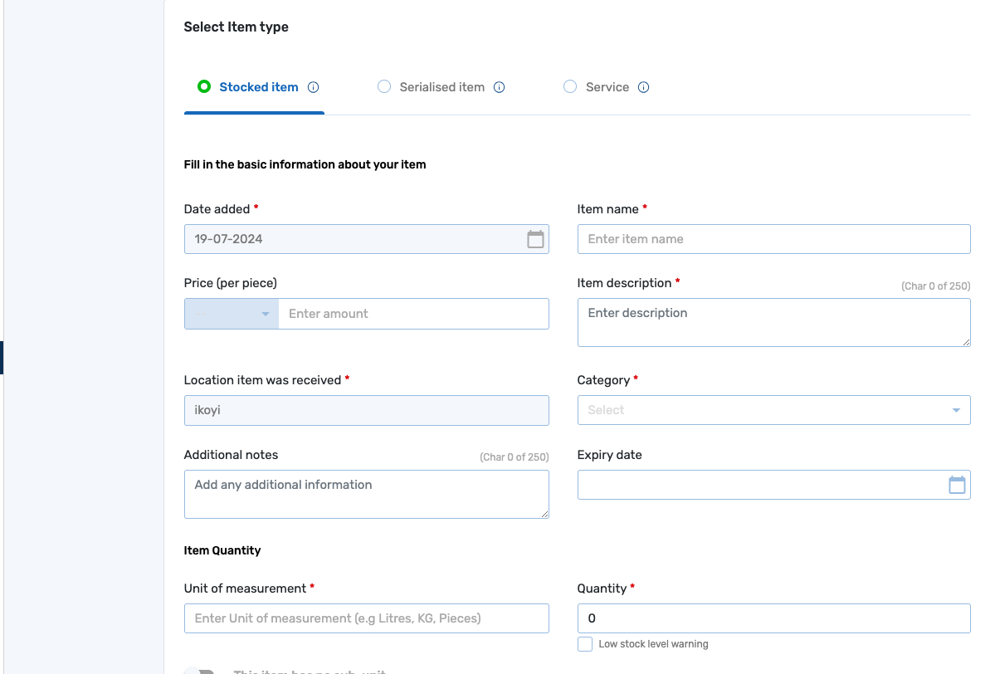Click the info icon beside Serialised item
Viewport: 990px width, 674px height.
click(500, 86)
